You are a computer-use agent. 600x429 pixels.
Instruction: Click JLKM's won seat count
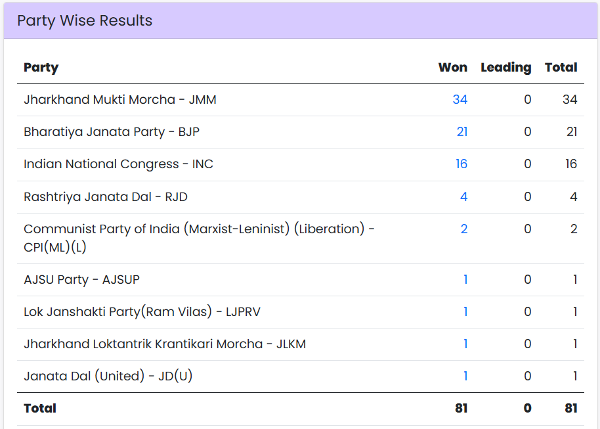pyautogui.click(x=465, y=344)
